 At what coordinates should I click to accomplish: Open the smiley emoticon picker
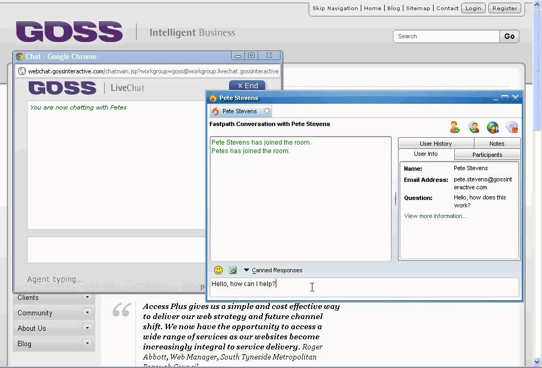218,270
